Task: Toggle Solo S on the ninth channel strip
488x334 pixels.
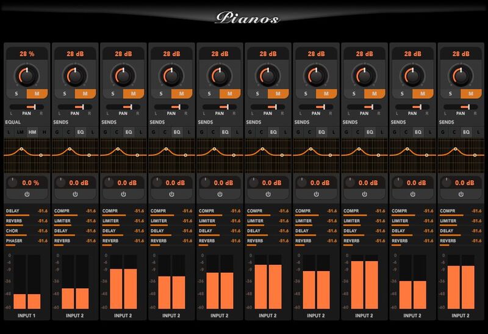Action: 403,93
